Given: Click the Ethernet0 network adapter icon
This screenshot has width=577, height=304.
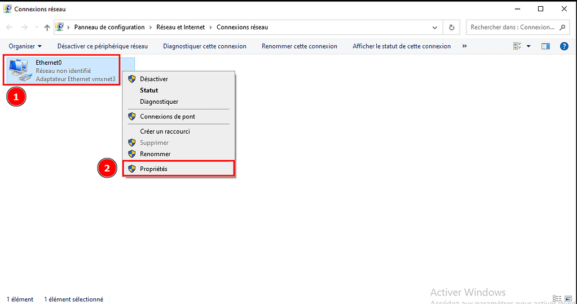Looking at the screenshot, I should click(21, 72).
